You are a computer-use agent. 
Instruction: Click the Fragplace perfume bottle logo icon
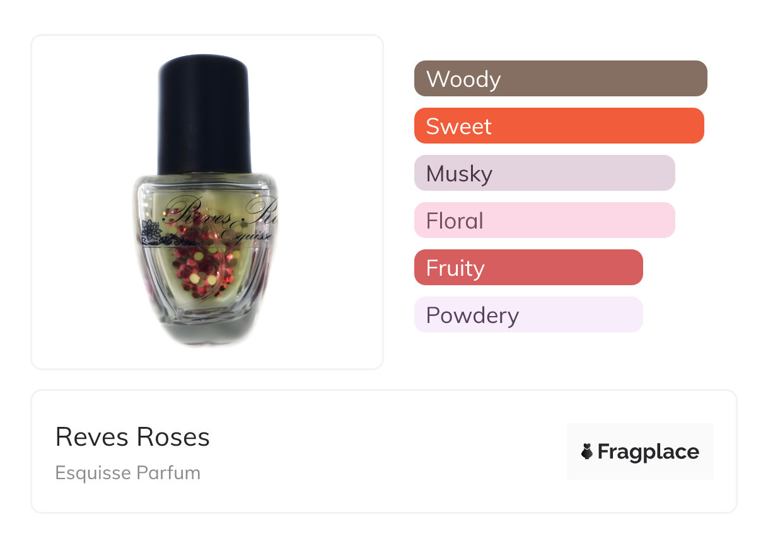point(587,451)
